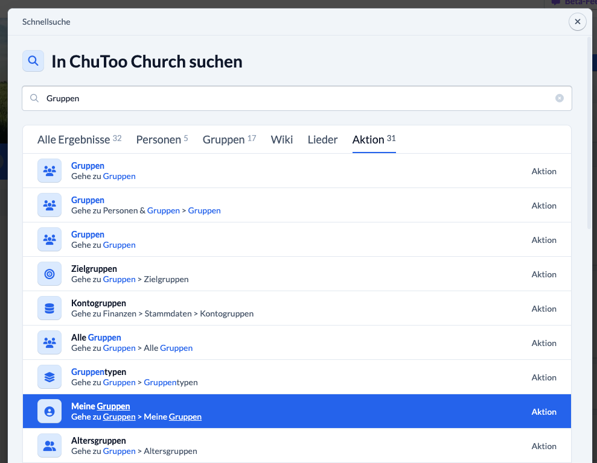Click the results list scrollbar
The height and width of the screenshot is (463, 597).
pyautogui.click(x=589, y=133)
